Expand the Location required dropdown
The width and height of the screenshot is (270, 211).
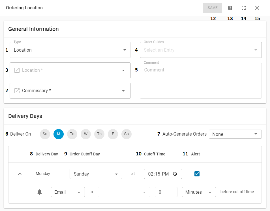[x=123, y=70]
